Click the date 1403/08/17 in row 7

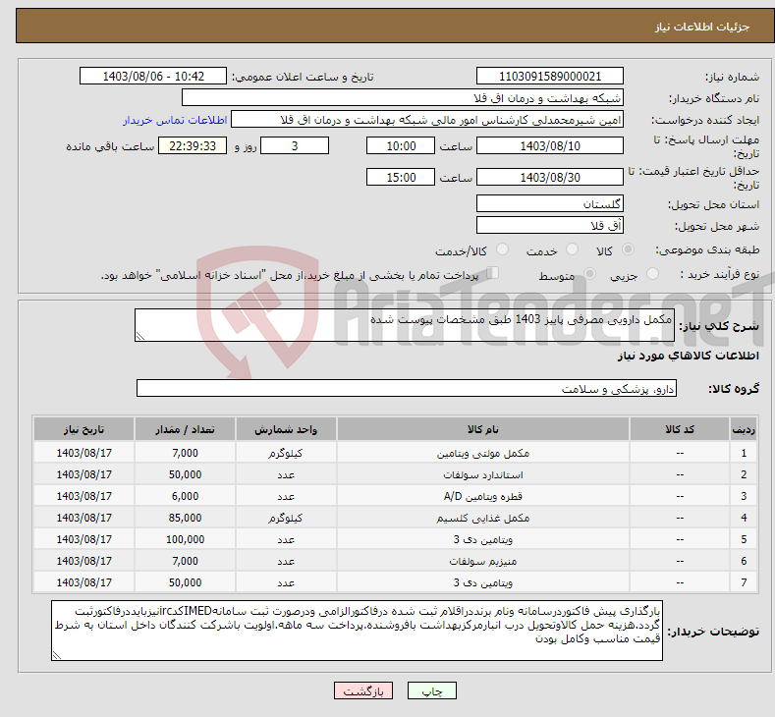pos(84,582)
